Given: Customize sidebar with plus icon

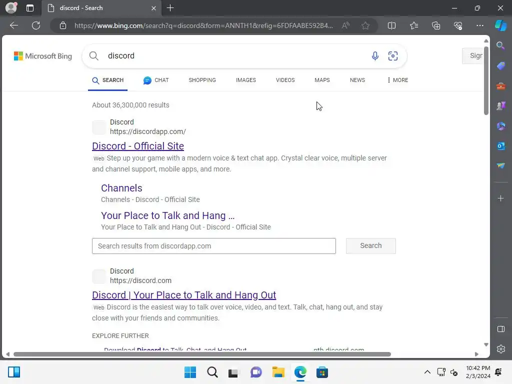Looking at the screenshot, I should (500, 198).
